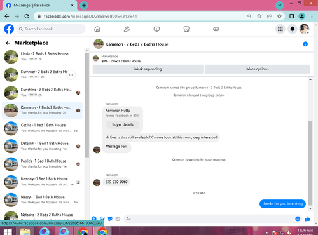Go back in browser history
This screenshot has width=318, height=235.
7,17
